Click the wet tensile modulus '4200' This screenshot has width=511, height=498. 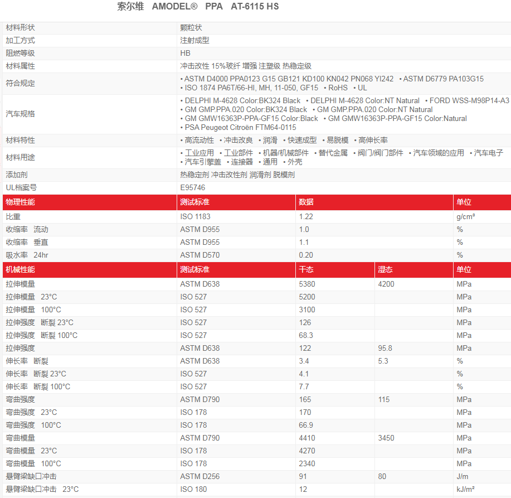[x=386, y=284]
